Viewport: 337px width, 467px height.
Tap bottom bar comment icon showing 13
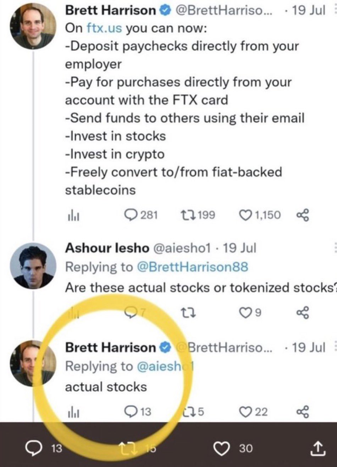(34, 449)
